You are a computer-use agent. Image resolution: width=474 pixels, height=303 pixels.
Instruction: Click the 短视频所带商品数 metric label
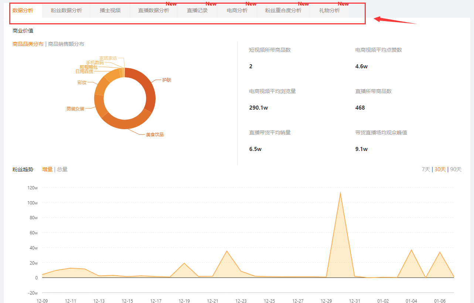click(270, 50)
